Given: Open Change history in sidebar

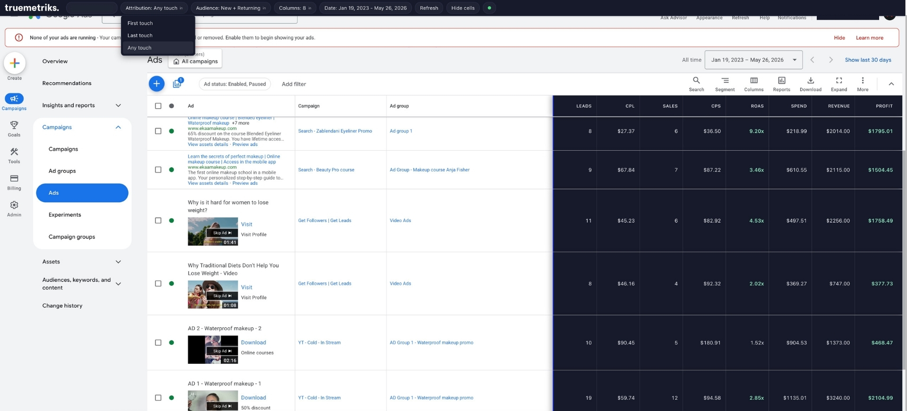Looking at the screenshot, I should (62, 306).
